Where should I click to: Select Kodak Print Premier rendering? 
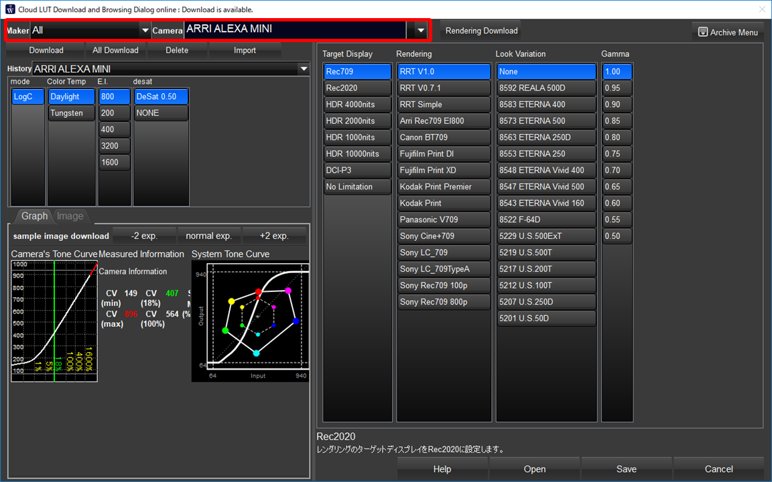coord(444,187)
